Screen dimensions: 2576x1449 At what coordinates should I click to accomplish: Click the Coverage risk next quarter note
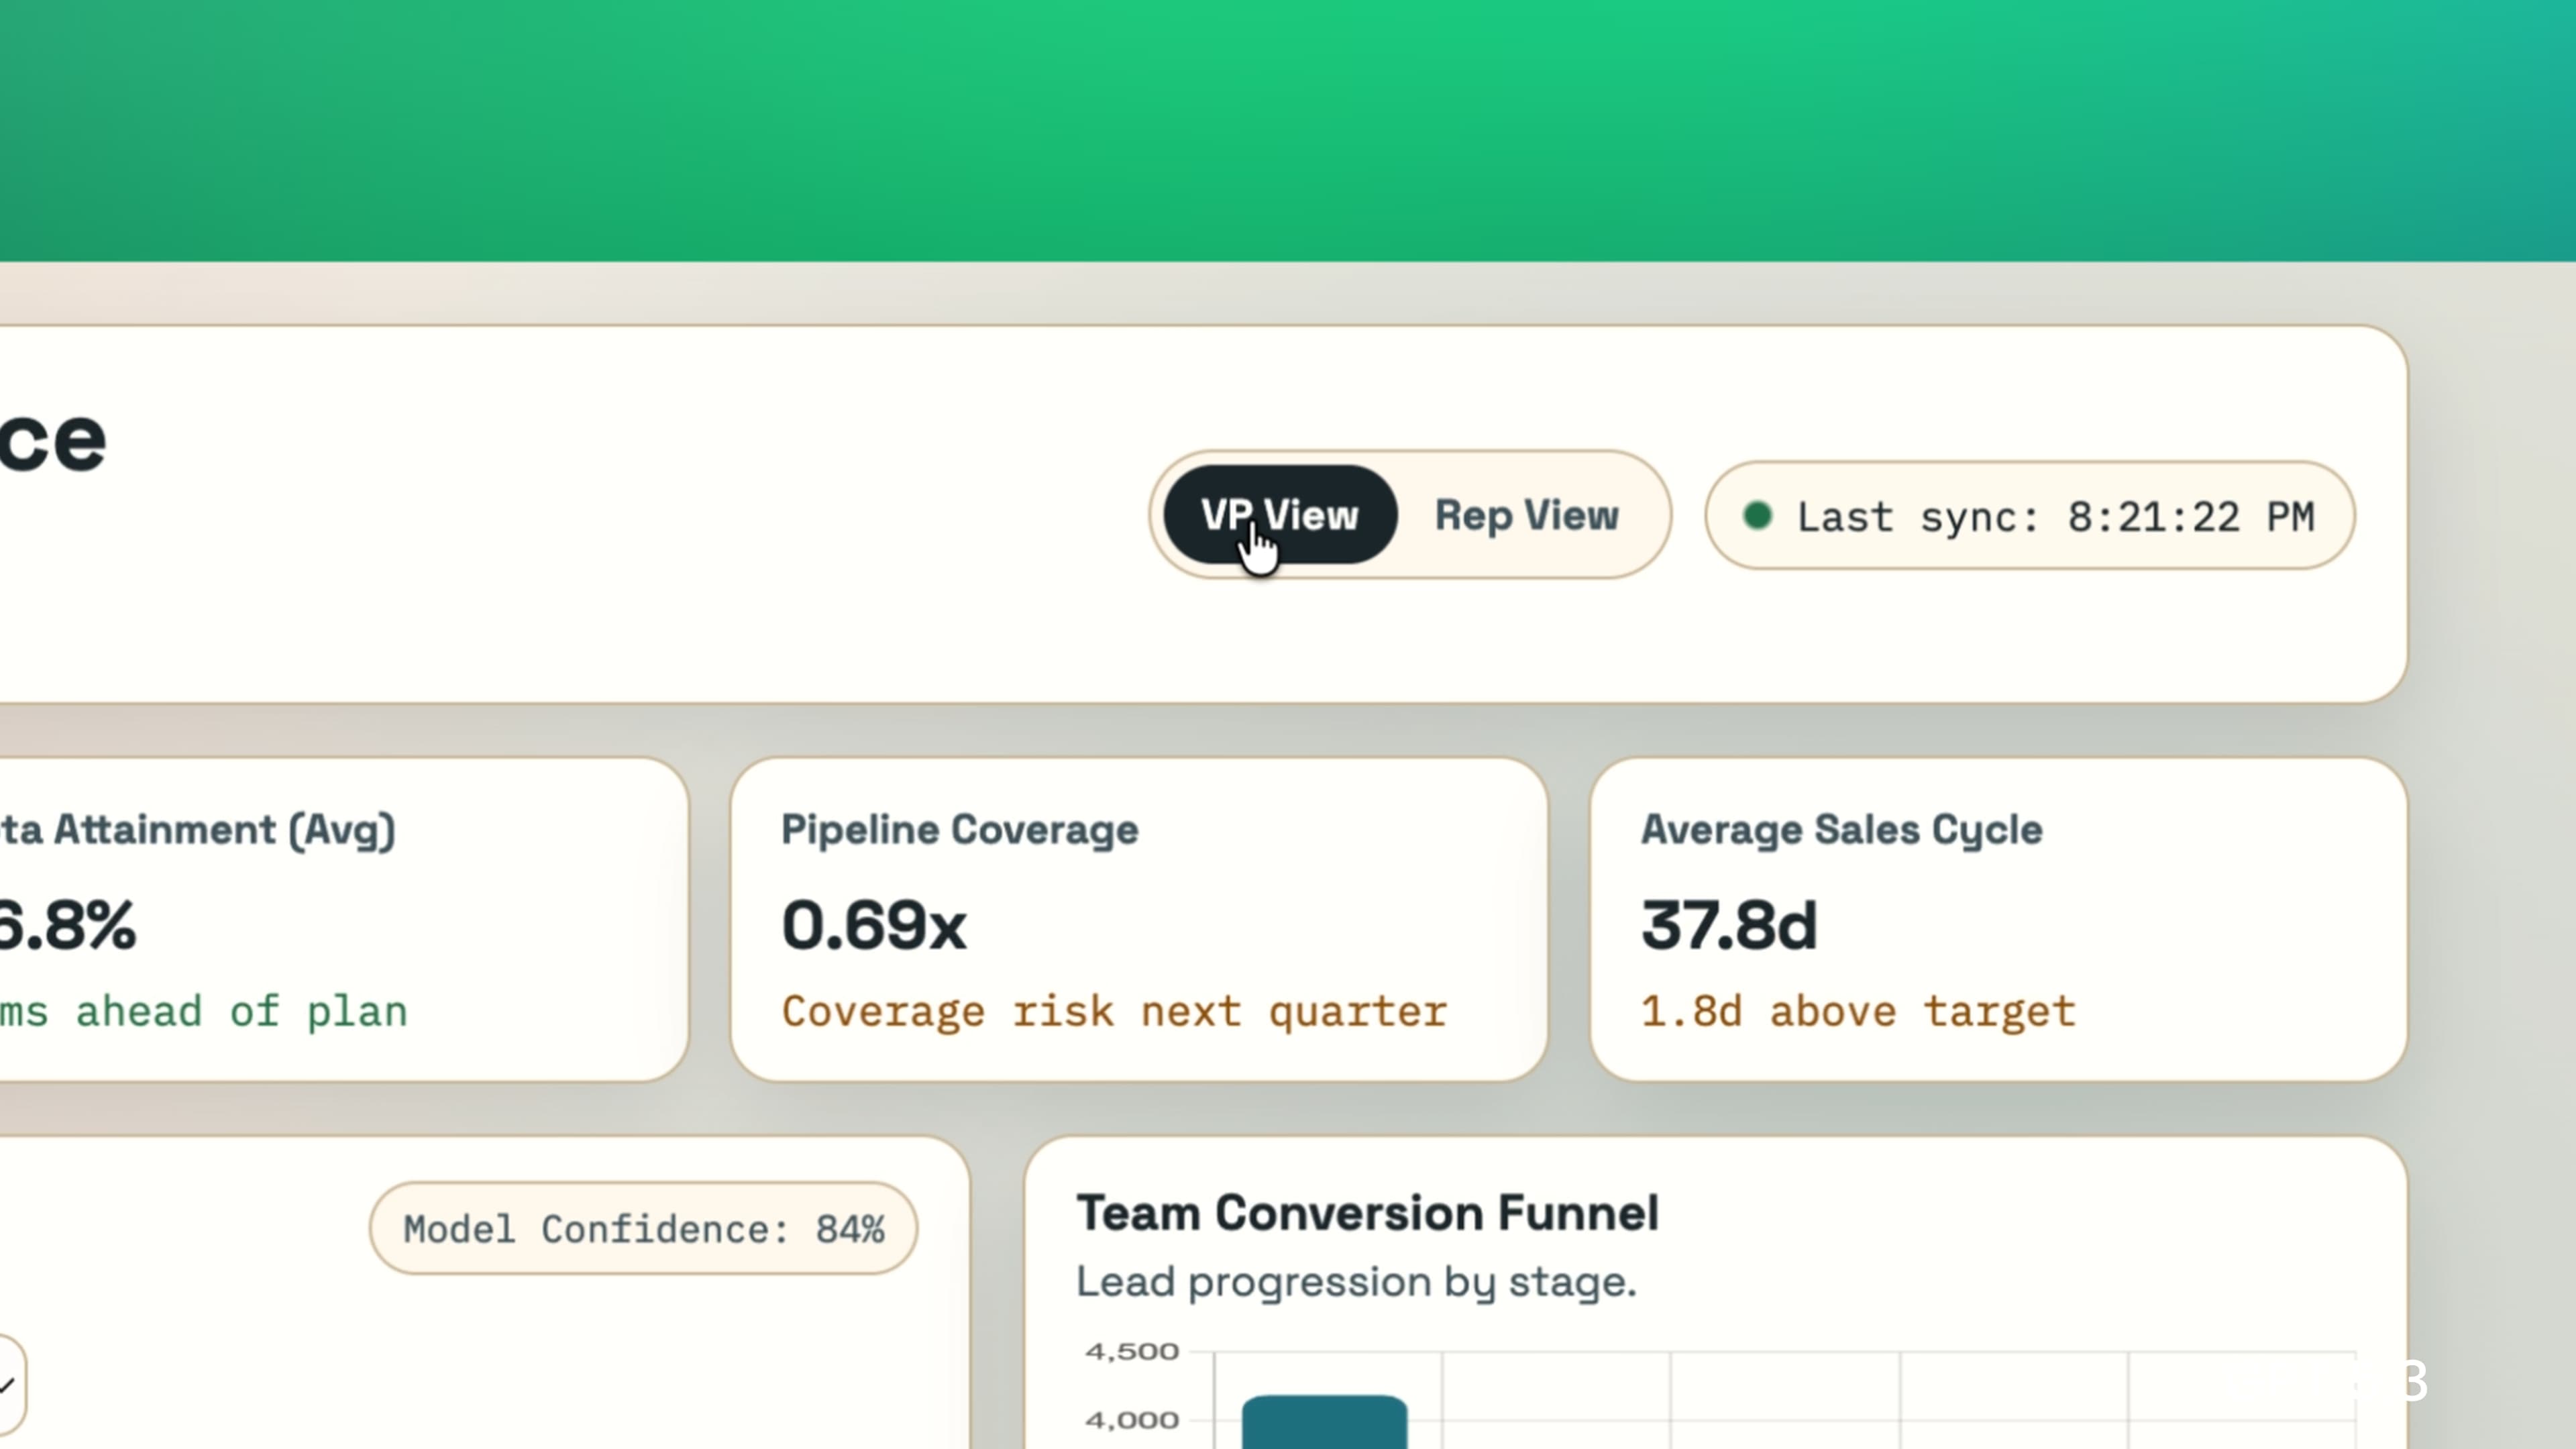click(1114, 1011)
